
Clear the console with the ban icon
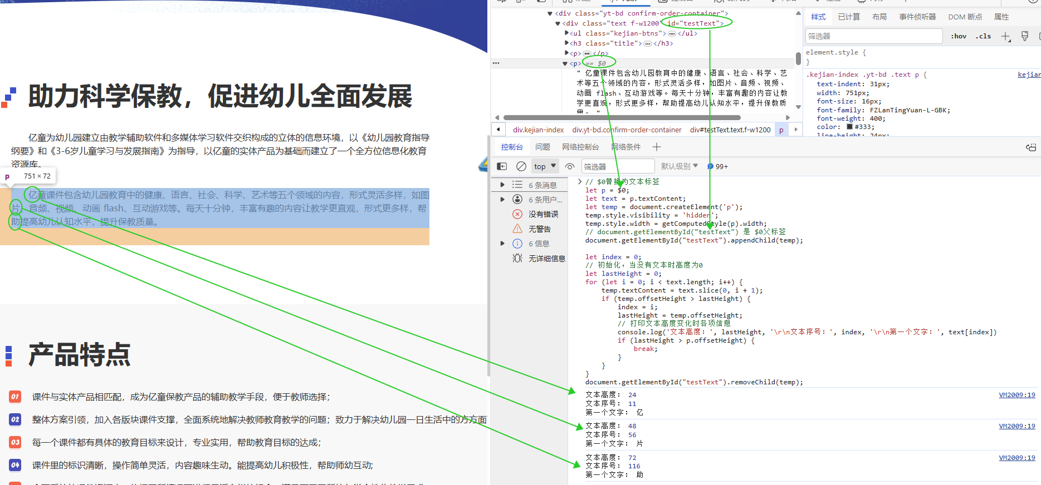pos(521,166)
